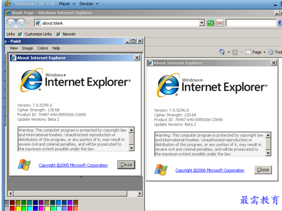
Task: Click Close button in right About dialog
Action: click(263, 170)
